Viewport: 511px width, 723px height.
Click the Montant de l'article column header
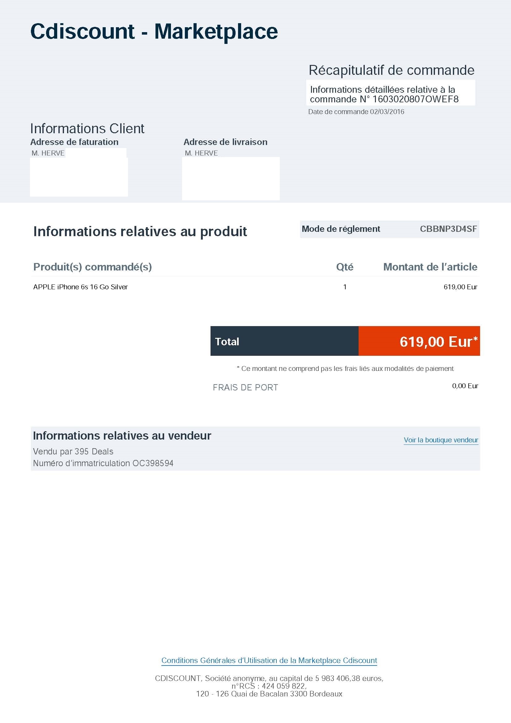430,267
